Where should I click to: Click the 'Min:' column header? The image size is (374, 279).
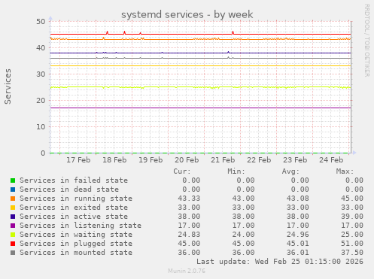[x=236, y=171]
